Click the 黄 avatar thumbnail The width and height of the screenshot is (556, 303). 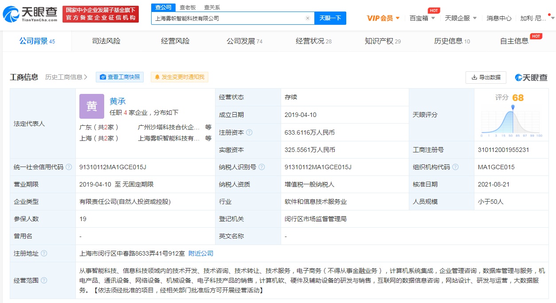coord(92,106)
